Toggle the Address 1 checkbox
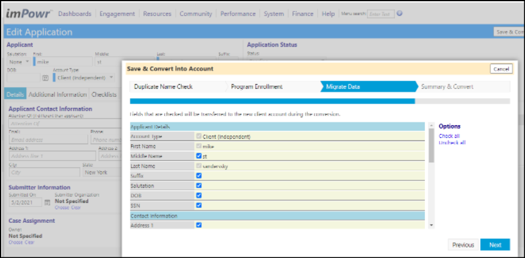 (199, 225)
